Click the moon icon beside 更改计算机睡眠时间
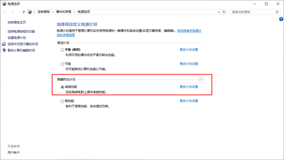The height and width of the screenshot is (160, 284). coord(4,50)
